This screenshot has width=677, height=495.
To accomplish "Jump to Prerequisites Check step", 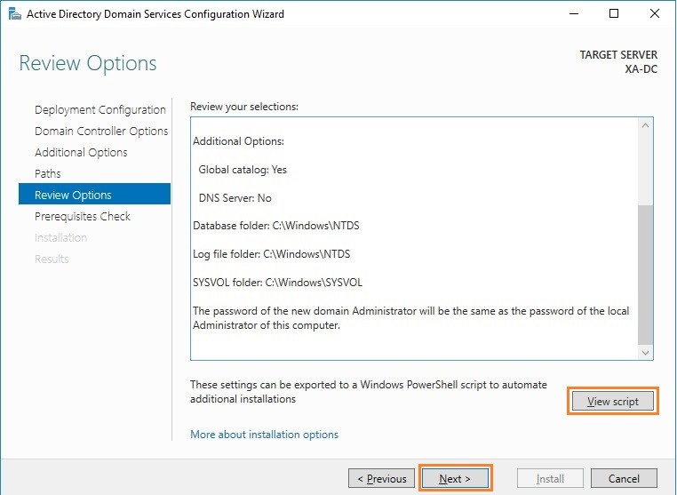I will (83, 217).
